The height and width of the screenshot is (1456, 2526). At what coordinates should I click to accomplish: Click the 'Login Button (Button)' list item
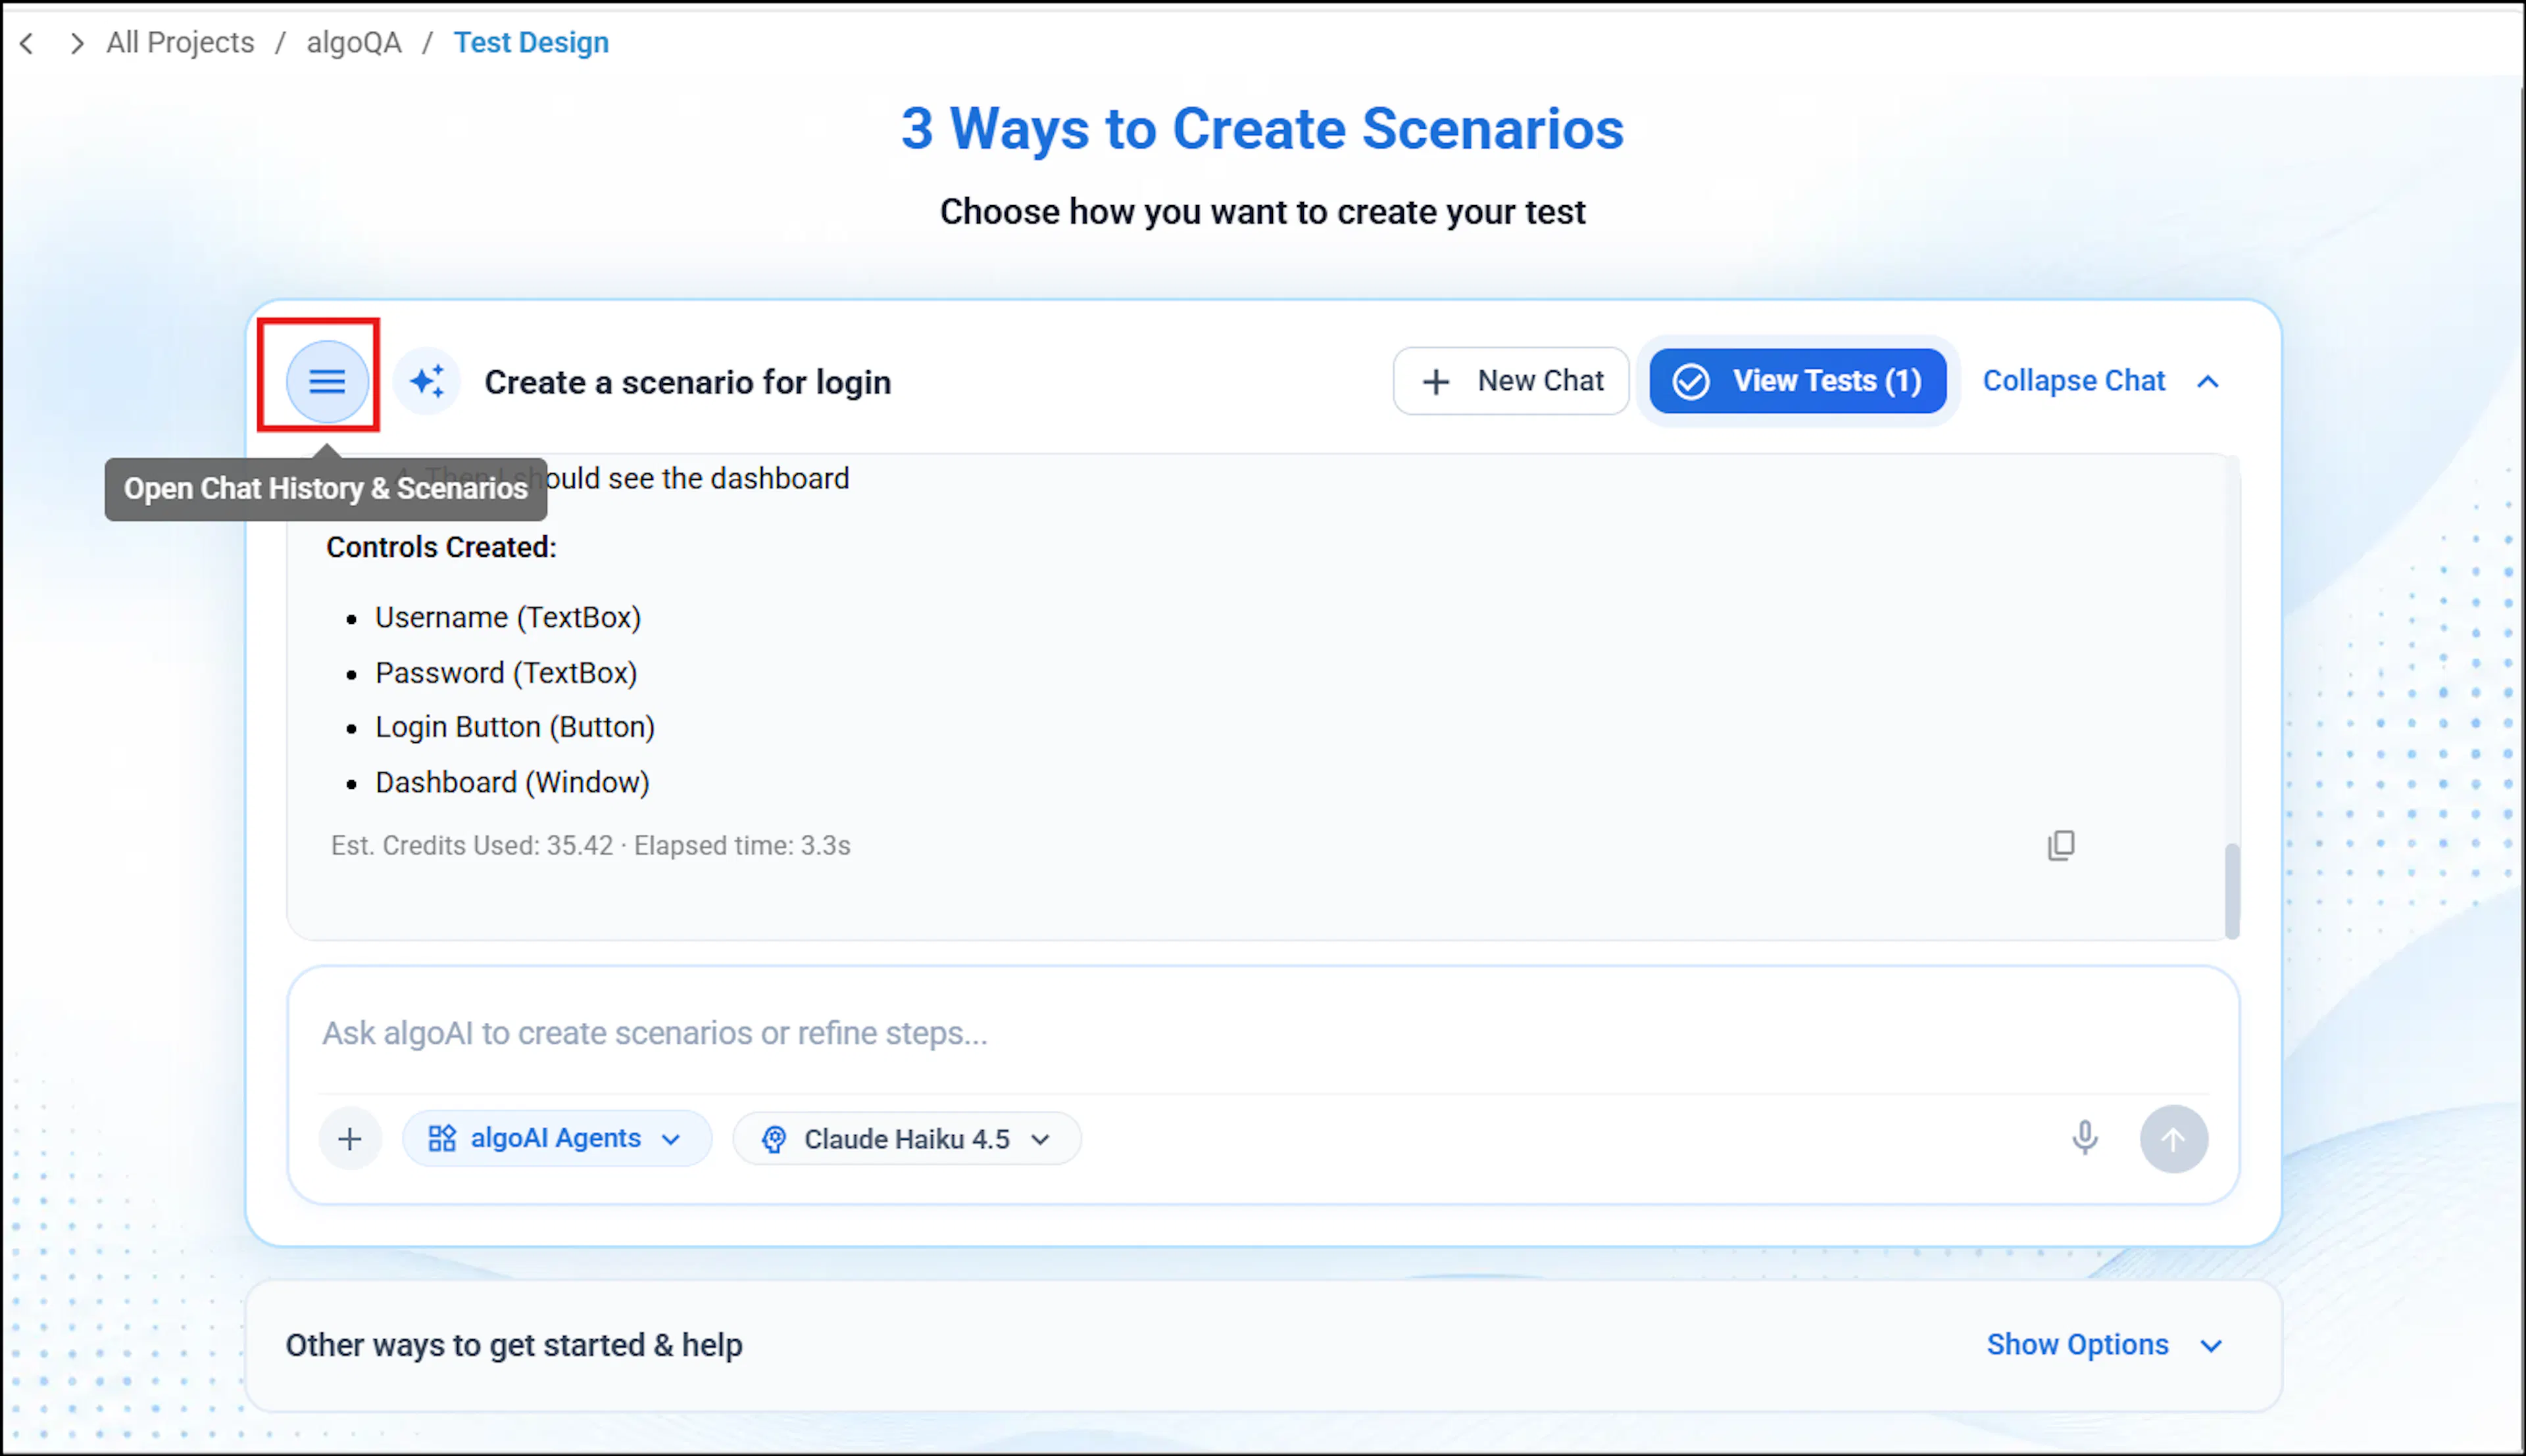point(515,727)
